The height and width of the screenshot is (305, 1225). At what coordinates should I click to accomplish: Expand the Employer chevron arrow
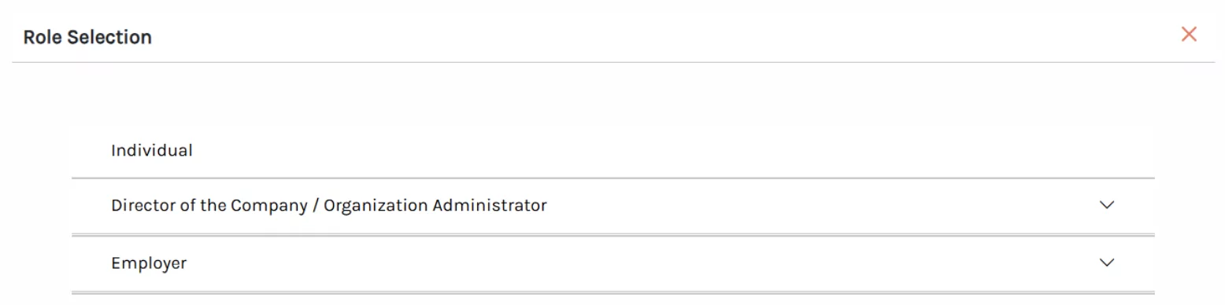point(1107,263)
